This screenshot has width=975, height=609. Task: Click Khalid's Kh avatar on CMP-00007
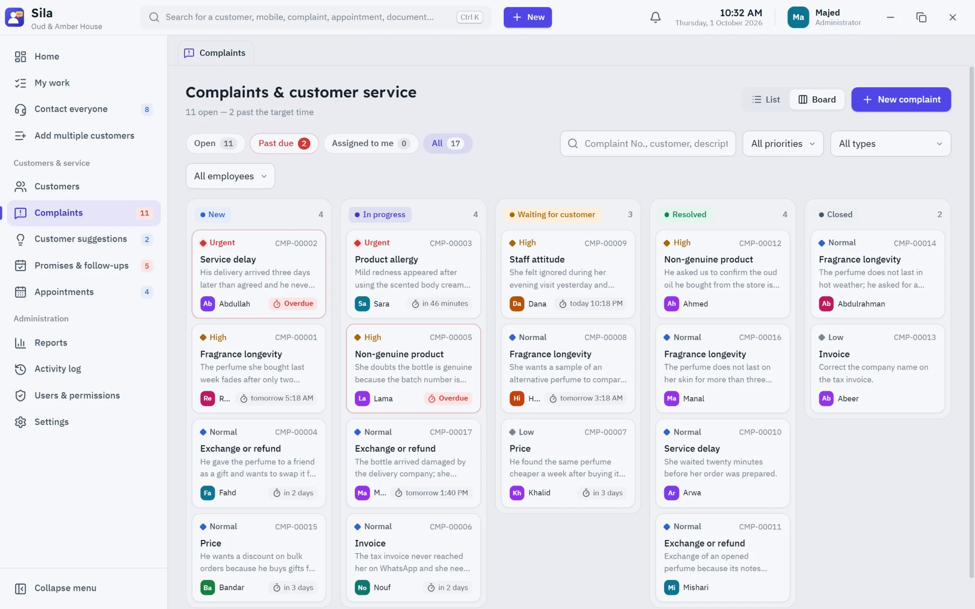point(516,493)
